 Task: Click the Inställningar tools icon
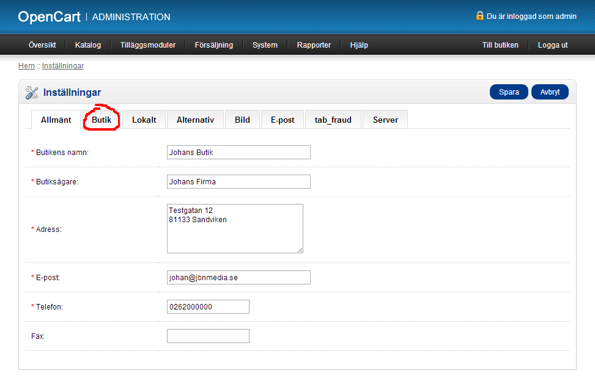tap(32, 92)
